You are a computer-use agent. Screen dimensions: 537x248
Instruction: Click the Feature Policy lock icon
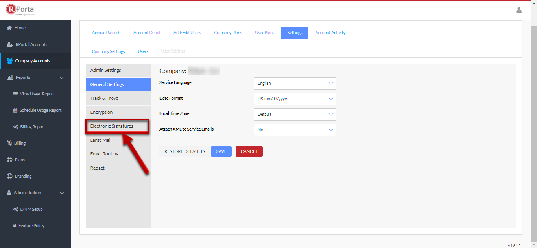point(15,226)
